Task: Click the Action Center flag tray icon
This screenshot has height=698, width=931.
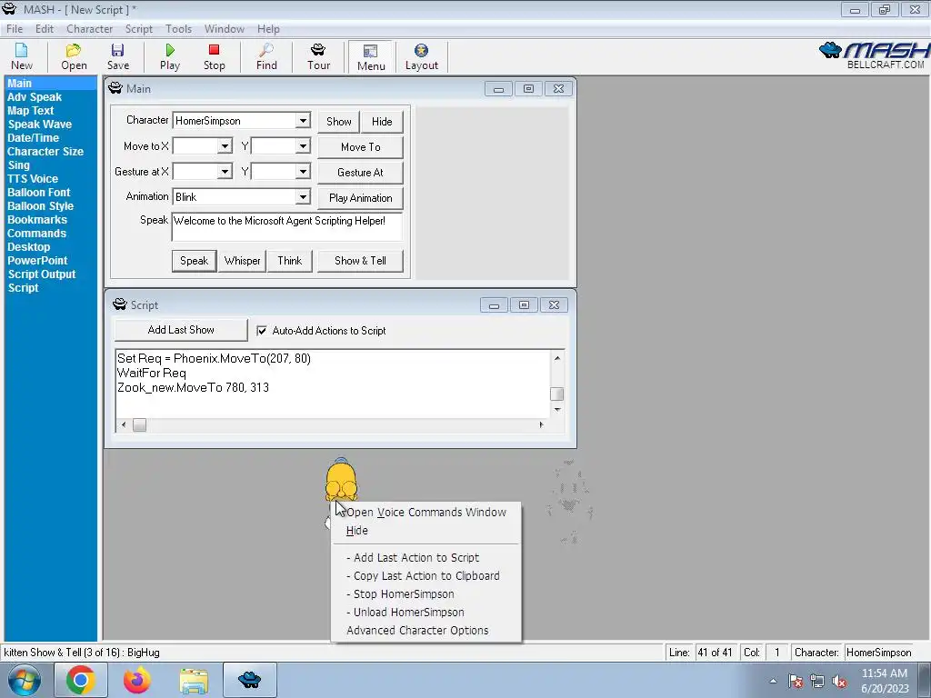Action: (796, 682)
